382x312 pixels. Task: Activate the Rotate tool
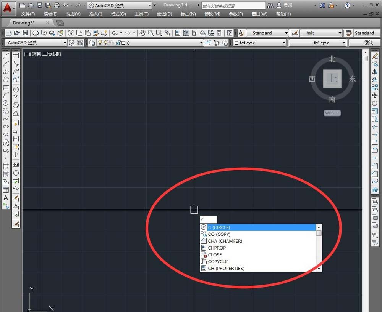(375, 103)
